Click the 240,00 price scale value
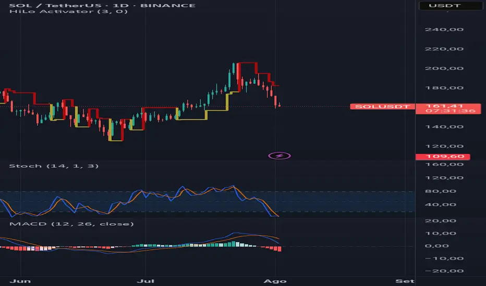This screenshot has height=286, width=486. coord(444,30)
